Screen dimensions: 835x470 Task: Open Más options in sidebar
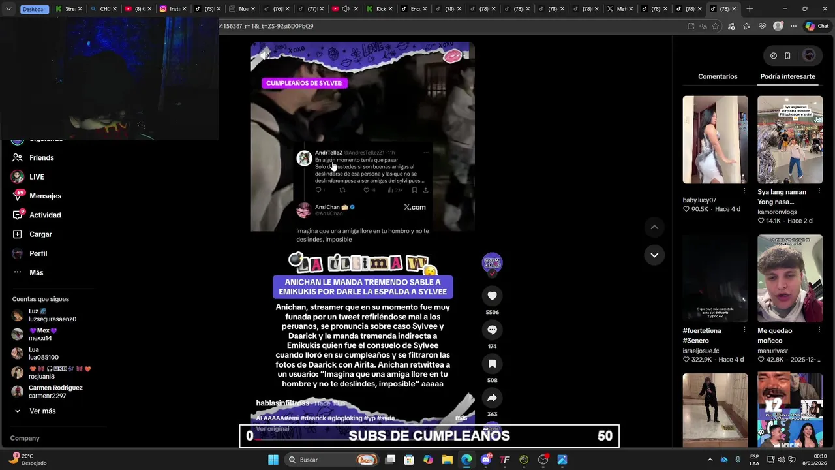(36, 272)
